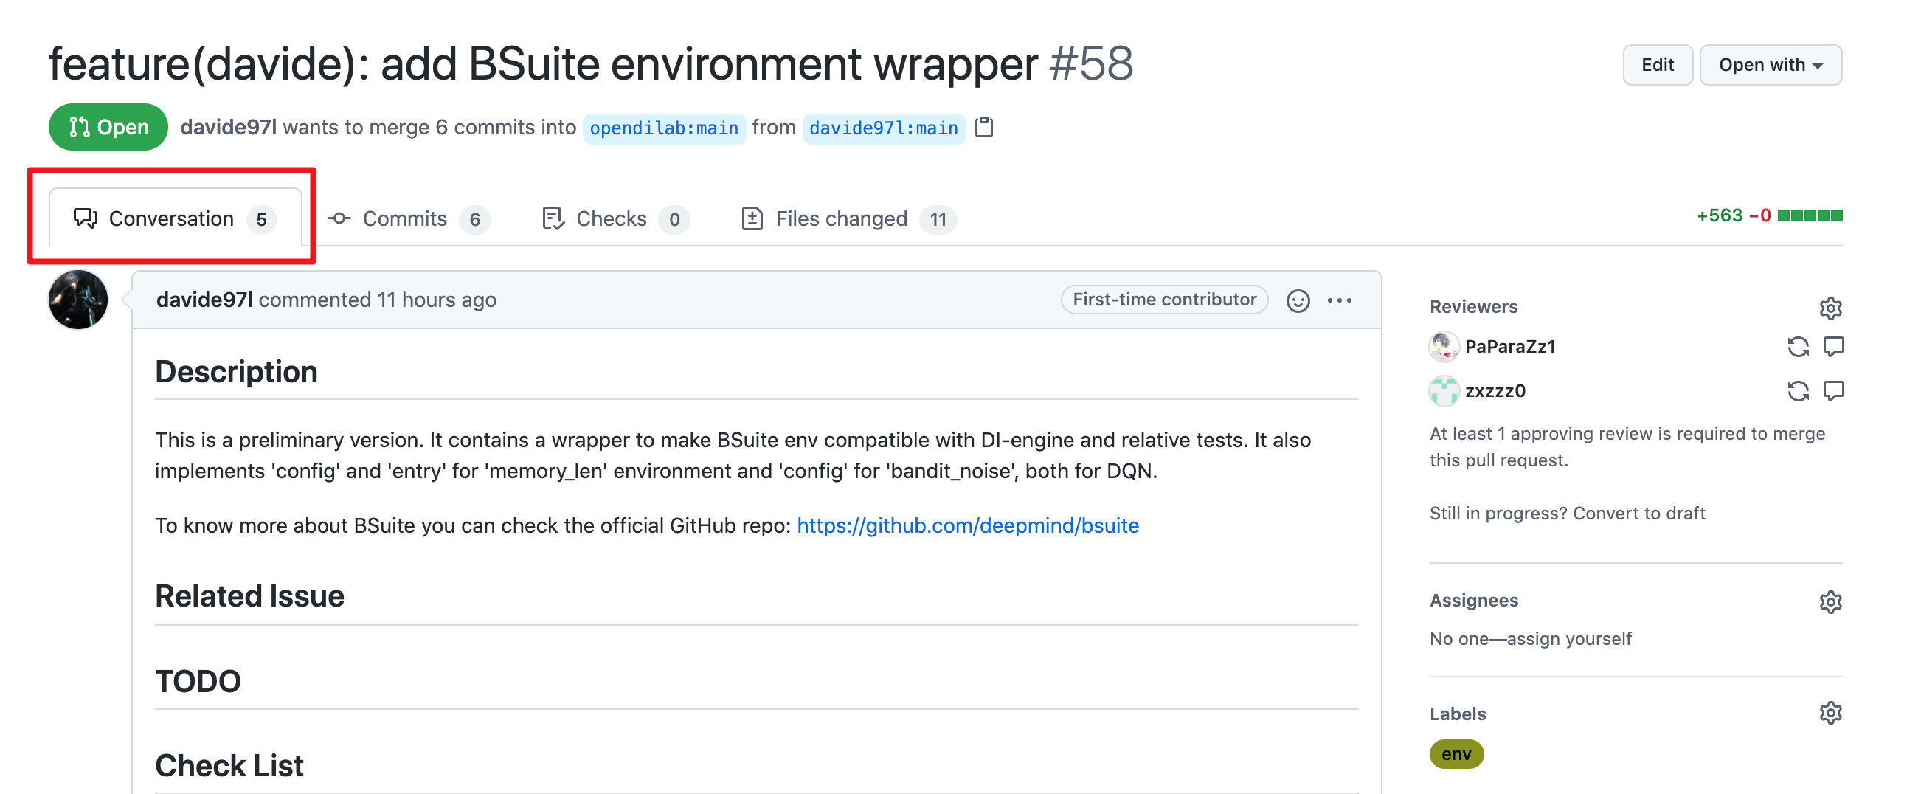Screen dimensions: 1921x794
Task: Open Reviewers settings gear
Action: tap(1830, 308)
